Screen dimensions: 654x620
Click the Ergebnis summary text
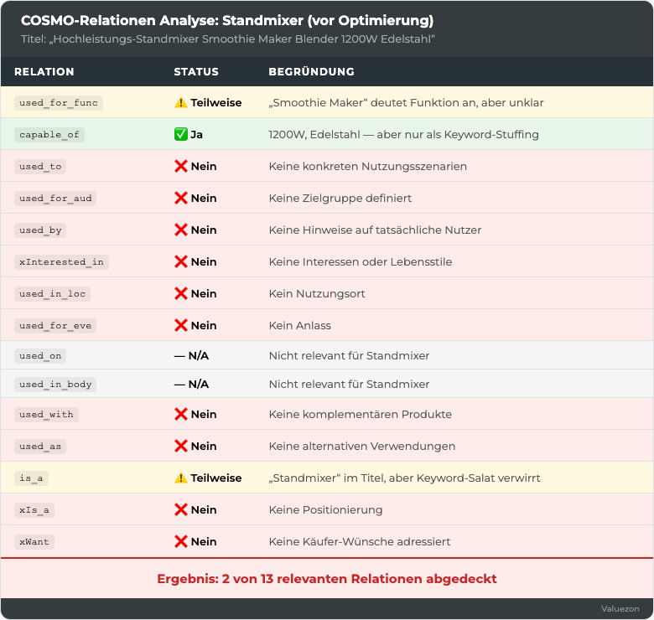click(327, 579)
